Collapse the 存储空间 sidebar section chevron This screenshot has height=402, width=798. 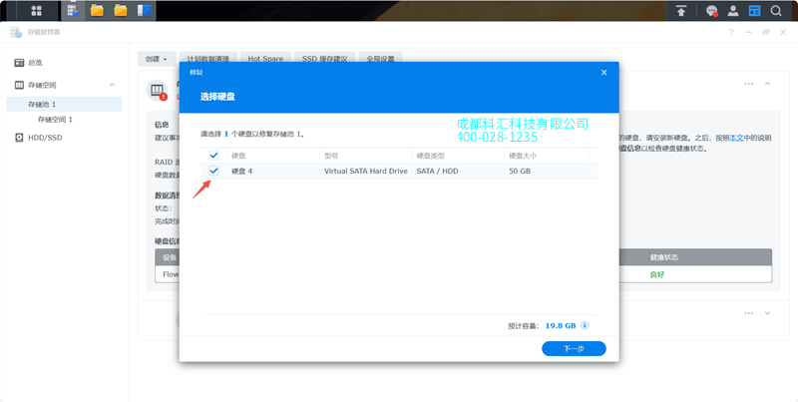(112, 85)
